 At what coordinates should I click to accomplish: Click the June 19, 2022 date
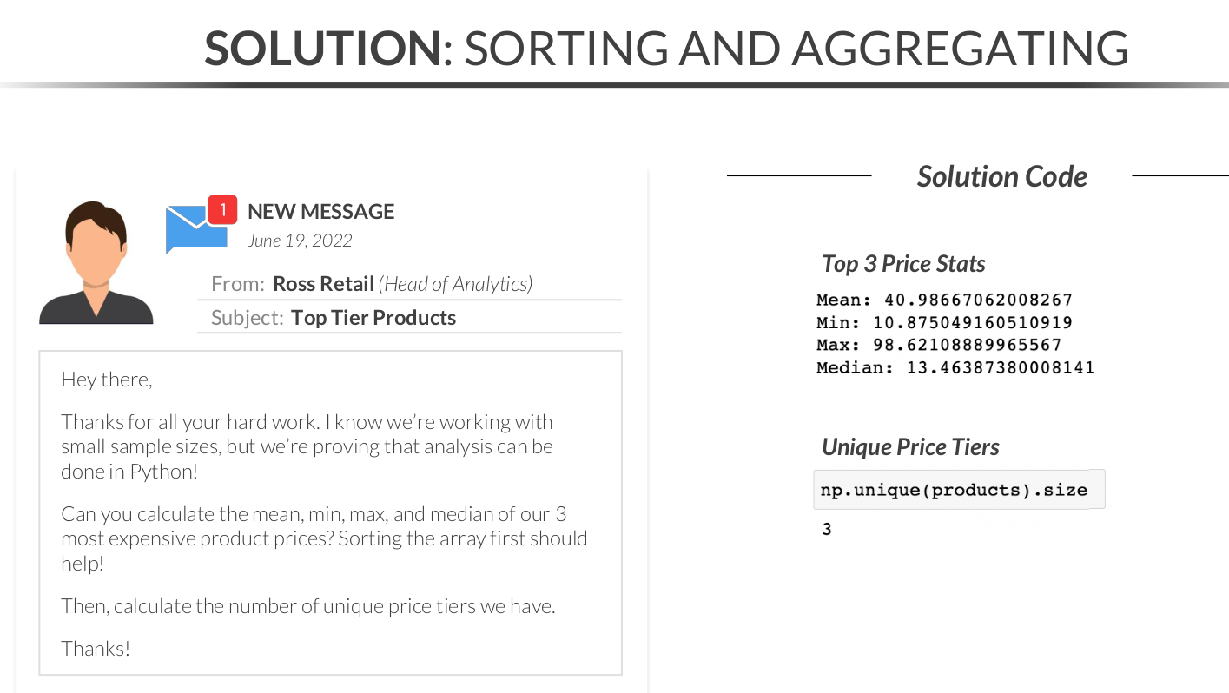pos(300,241)
